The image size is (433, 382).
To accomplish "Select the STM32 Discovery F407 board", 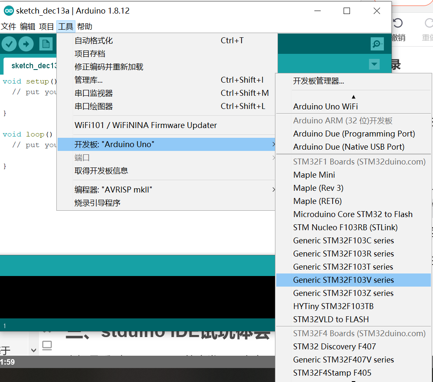I will point(353,346).
